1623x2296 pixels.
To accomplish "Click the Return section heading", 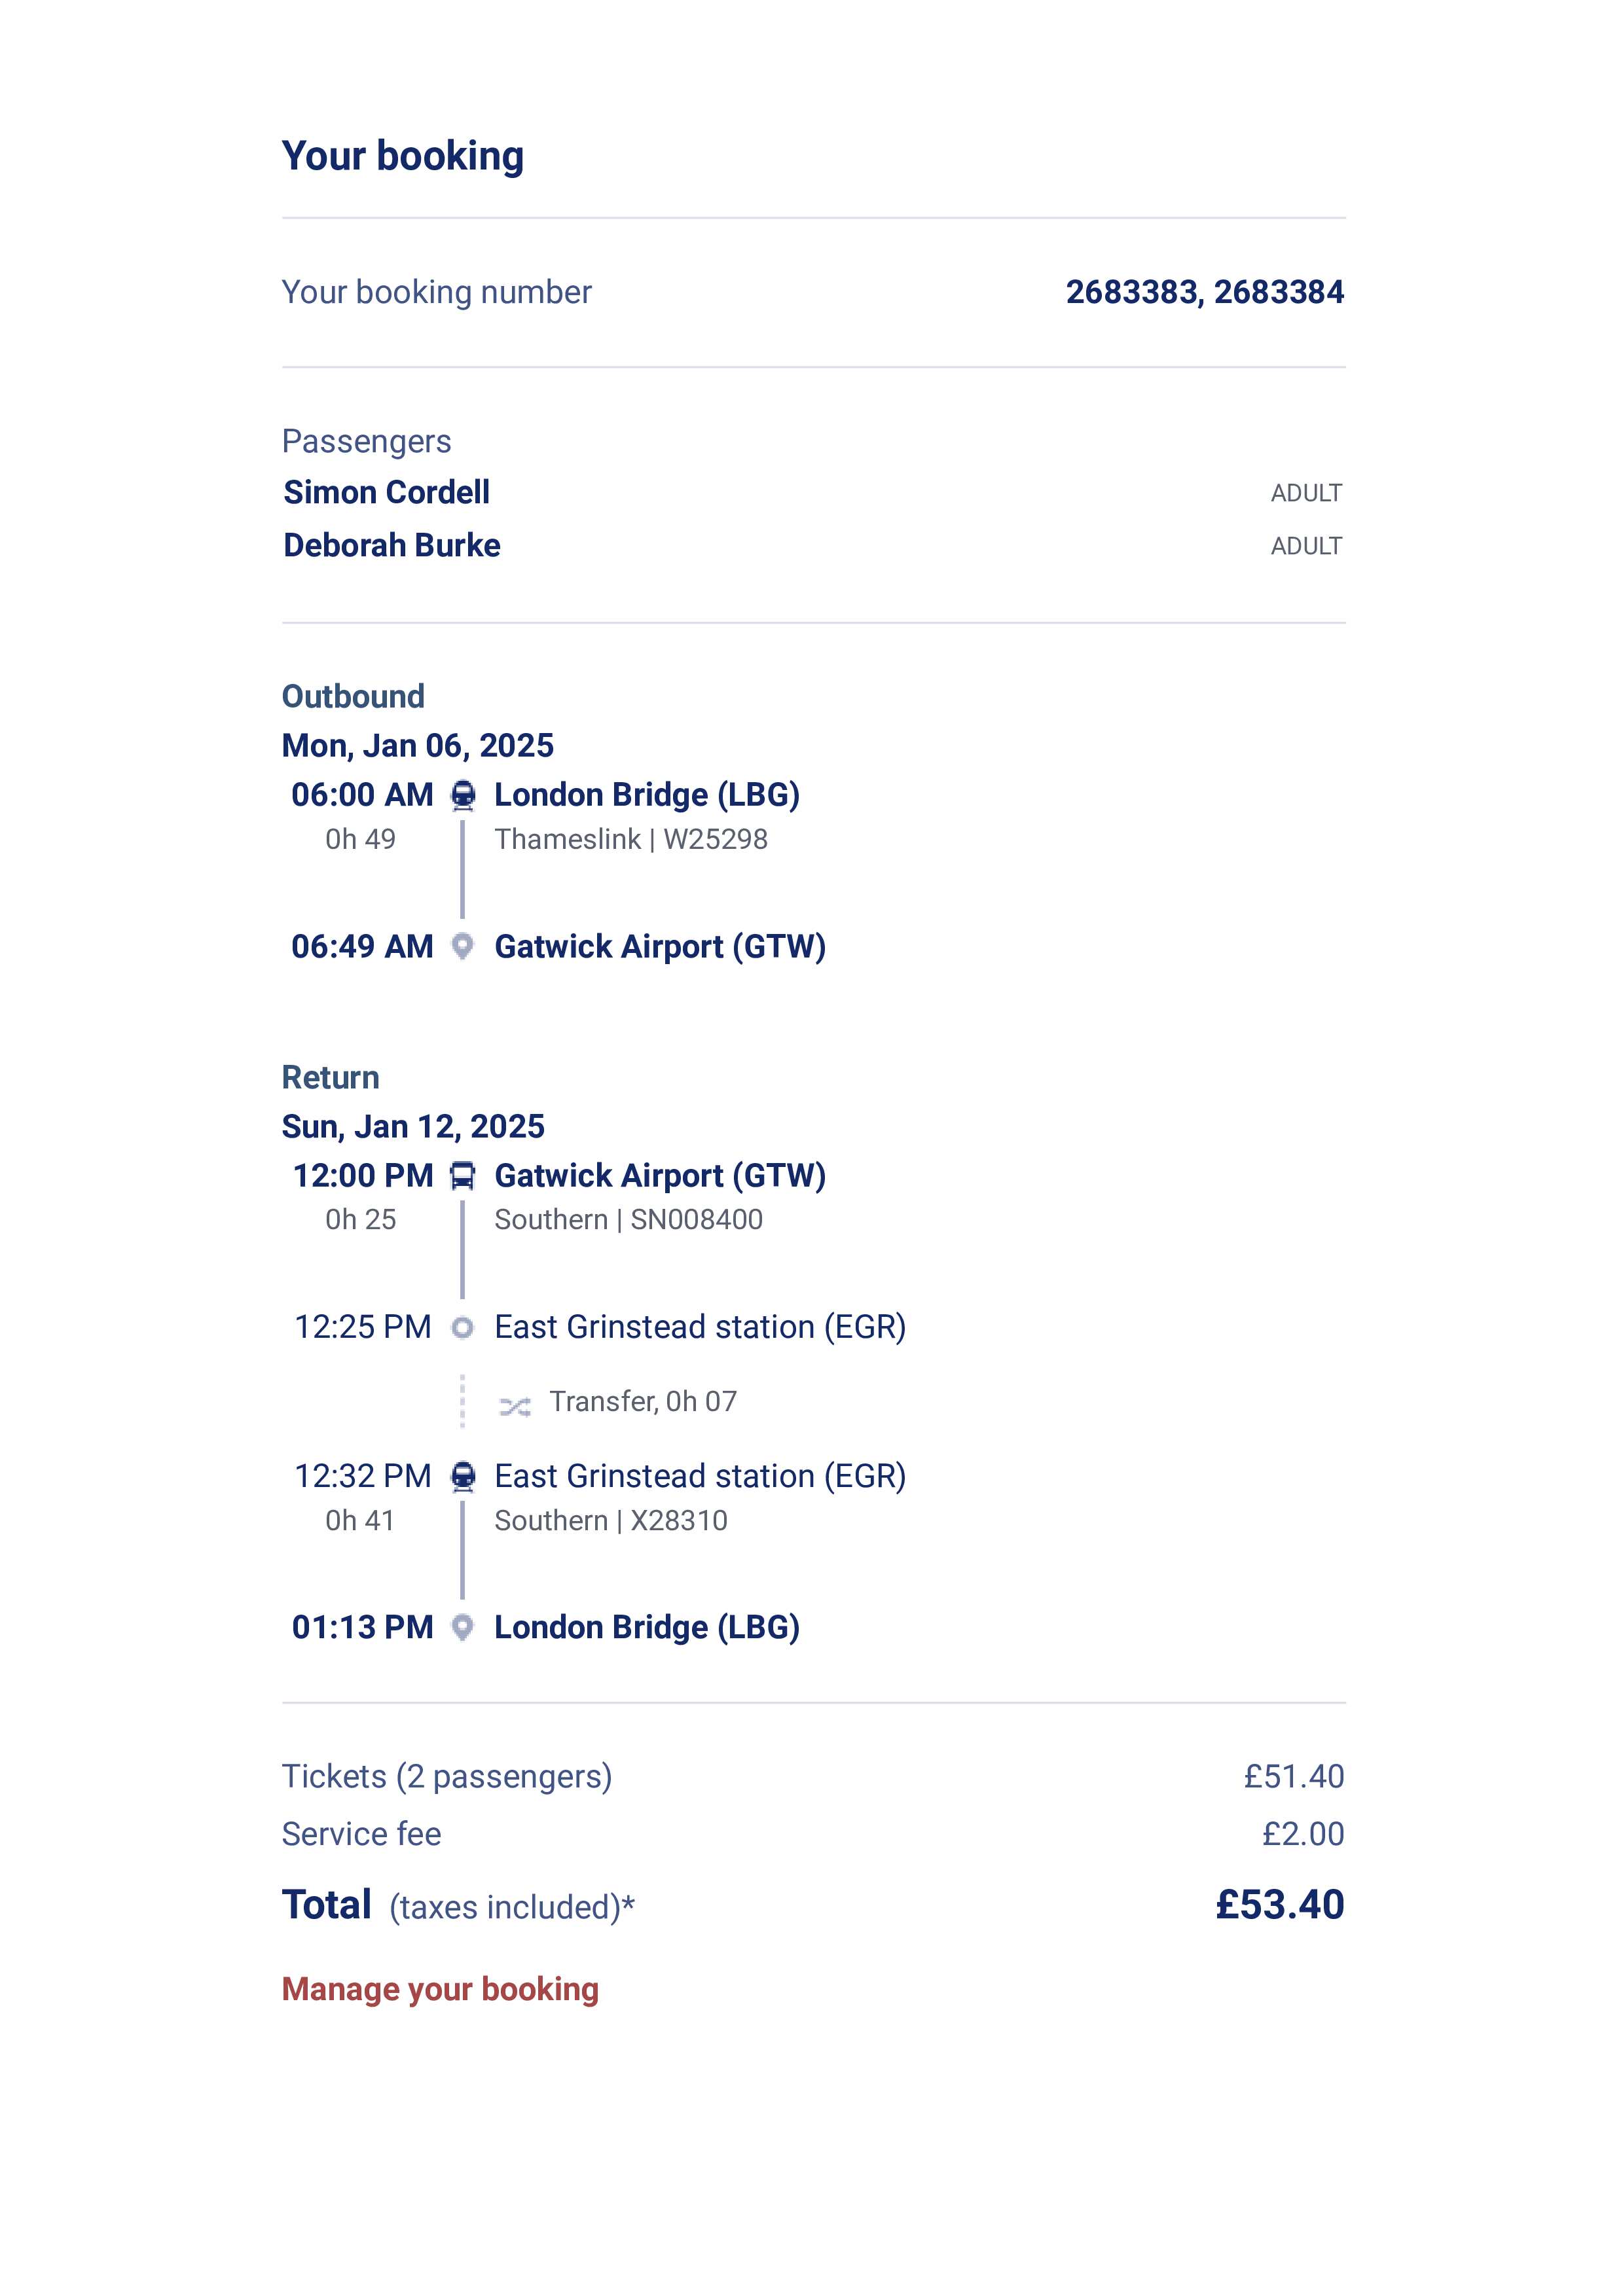I will [330, 1077].
